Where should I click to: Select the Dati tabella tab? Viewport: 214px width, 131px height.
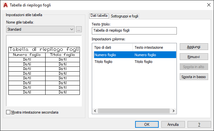tap(99, 15)
